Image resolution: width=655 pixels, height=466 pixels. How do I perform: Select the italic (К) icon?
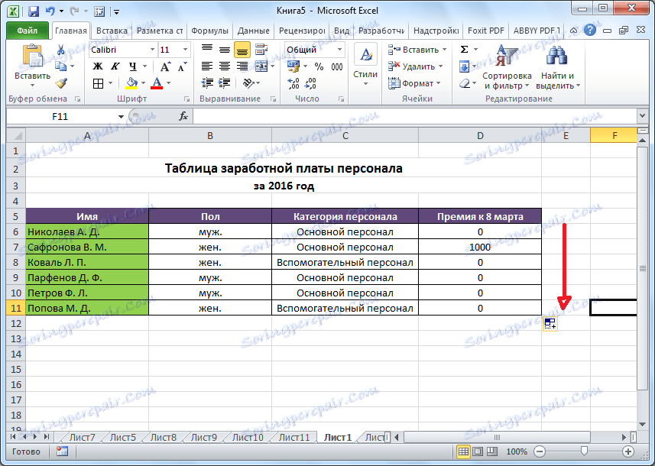click(x=115, y=66)
